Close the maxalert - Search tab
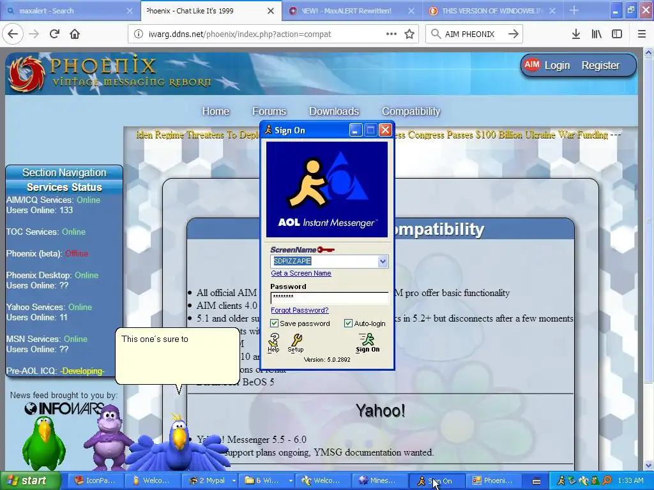Viewport: 654px width, 490px height. [x=130, y=11]
